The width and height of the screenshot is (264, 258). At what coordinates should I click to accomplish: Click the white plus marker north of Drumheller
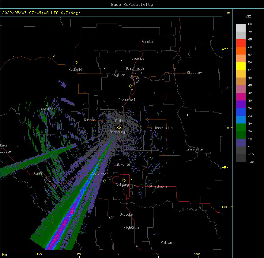click(x=187, y=115)
